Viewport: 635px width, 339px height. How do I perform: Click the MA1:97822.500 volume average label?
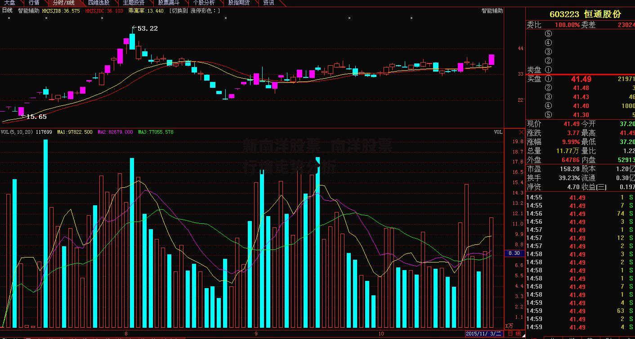(74, 132)
